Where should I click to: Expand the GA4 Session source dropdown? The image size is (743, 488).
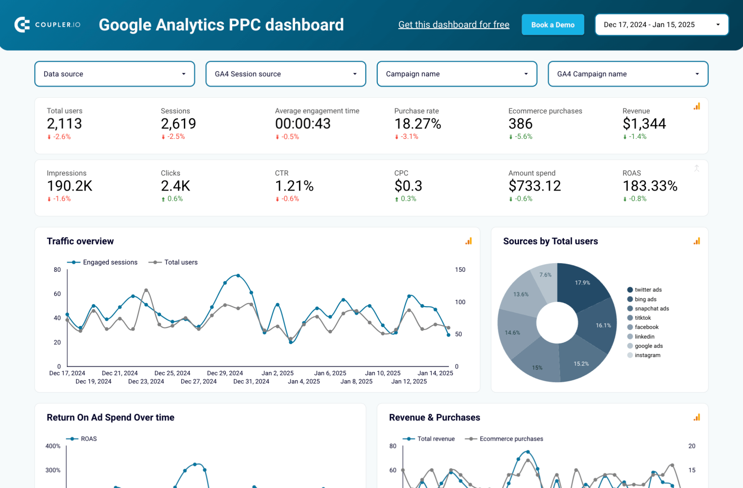[285, 74]
